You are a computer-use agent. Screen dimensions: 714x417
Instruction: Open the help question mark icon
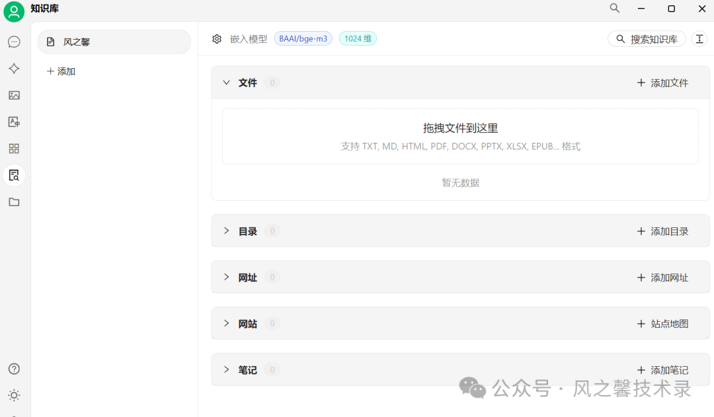coord(14,369)
